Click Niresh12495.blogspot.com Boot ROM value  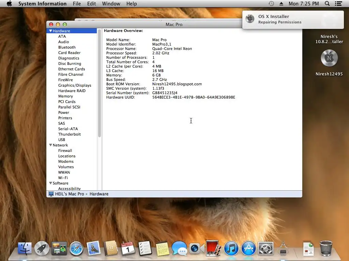(x=177, y=84)
